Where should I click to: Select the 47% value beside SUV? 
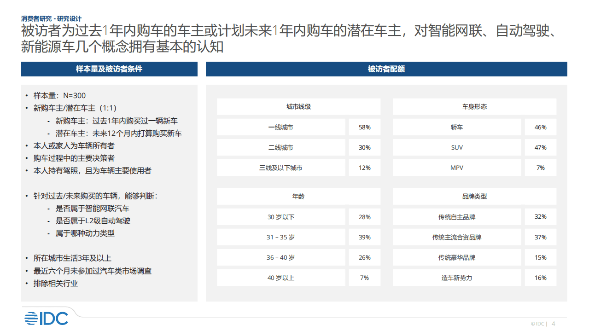point(540,147)
